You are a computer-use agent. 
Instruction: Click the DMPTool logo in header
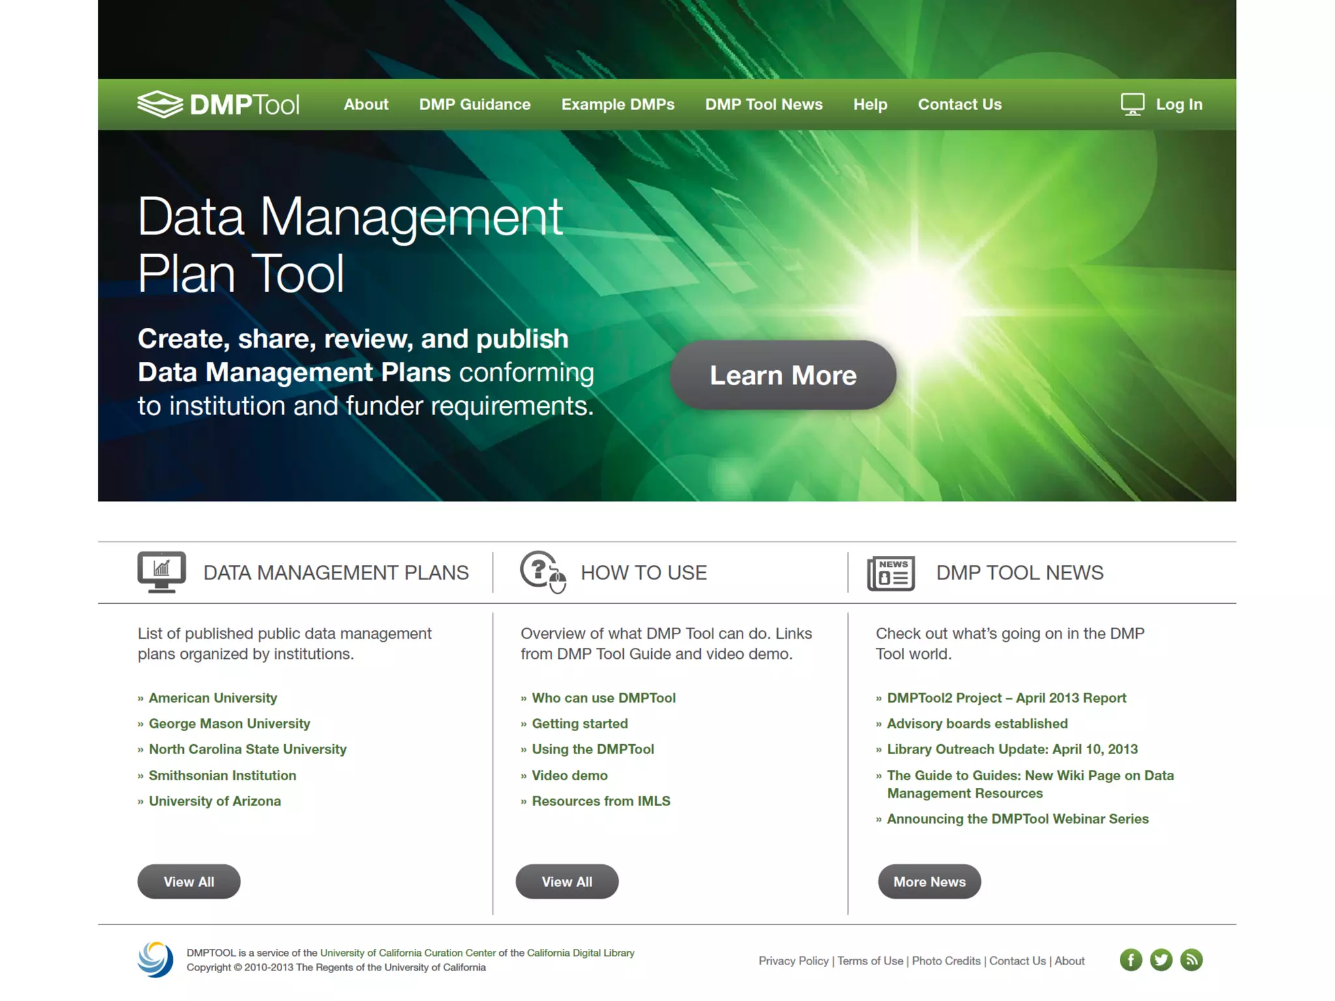218,104
